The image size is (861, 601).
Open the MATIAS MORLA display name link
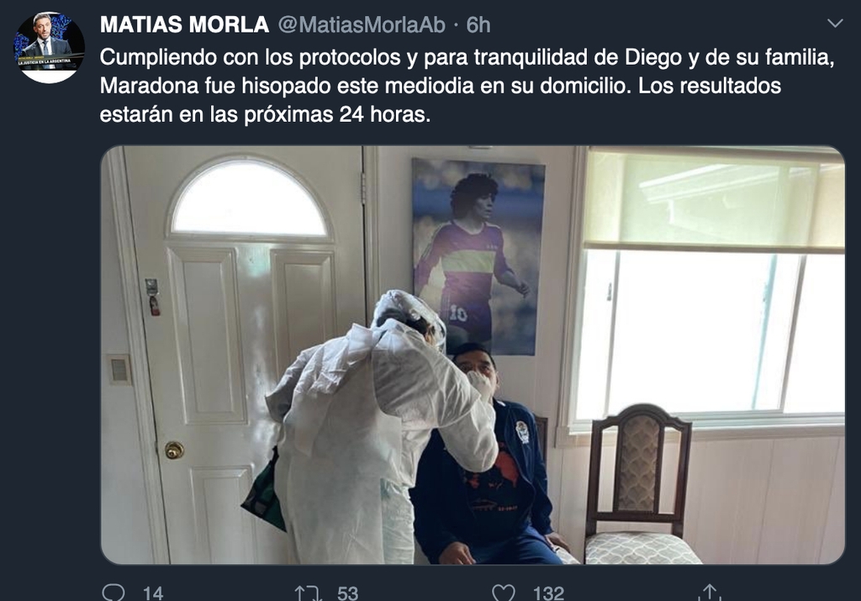(184, 24)
